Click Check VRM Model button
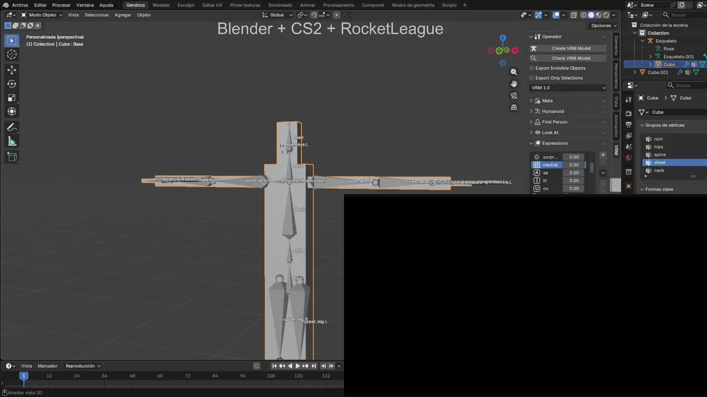This screenshot has width=707, height=397. [568, 58]
